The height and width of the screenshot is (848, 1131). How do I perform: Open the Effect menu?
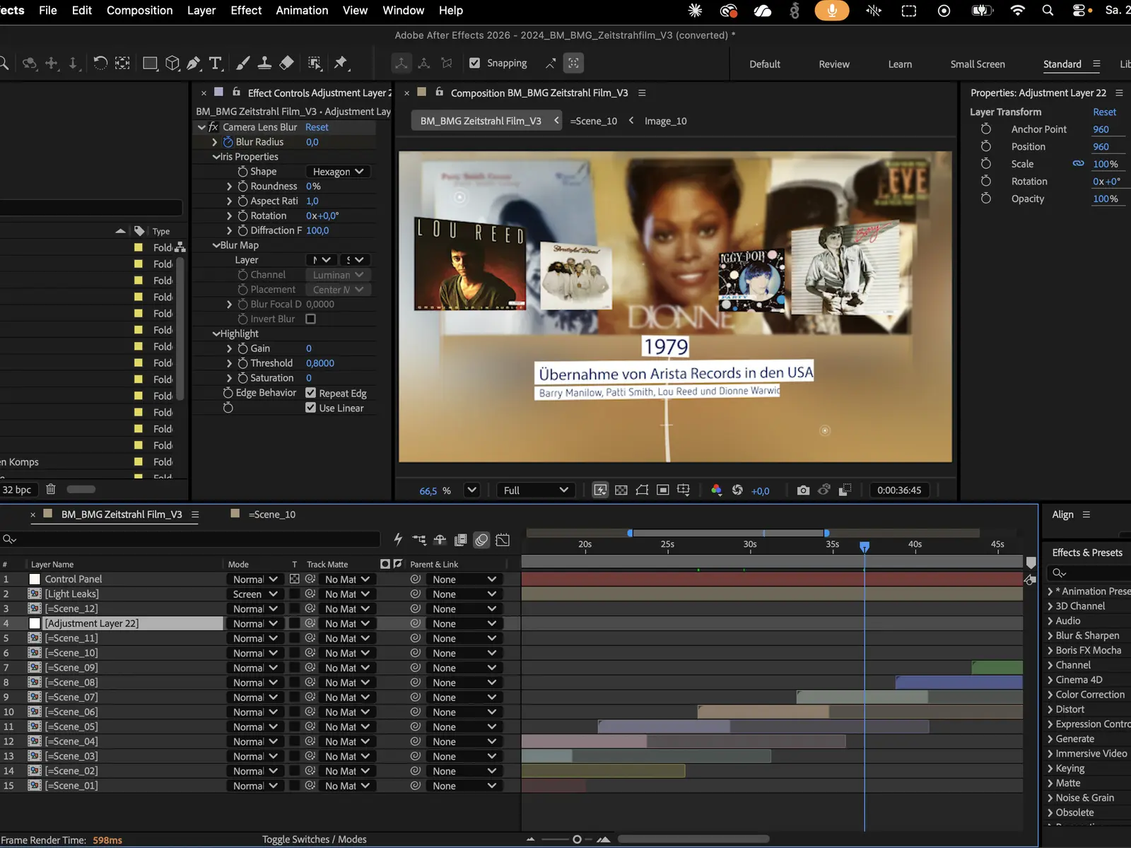[x=246, y=11]
